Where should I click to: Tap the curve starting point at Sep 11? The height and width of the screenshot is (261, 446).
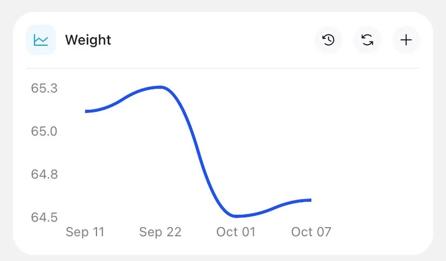[x=87, y=111]
